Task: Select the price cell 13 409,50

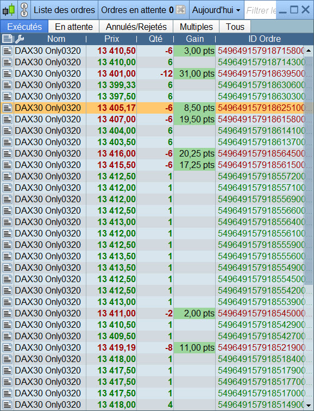Action: point(111,336)
